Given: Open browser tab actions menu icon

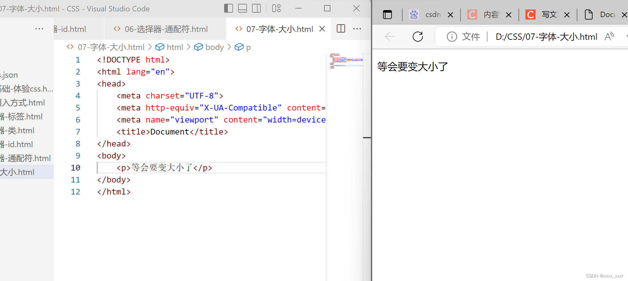Looking at the screenshot, I should pos(387,15).
